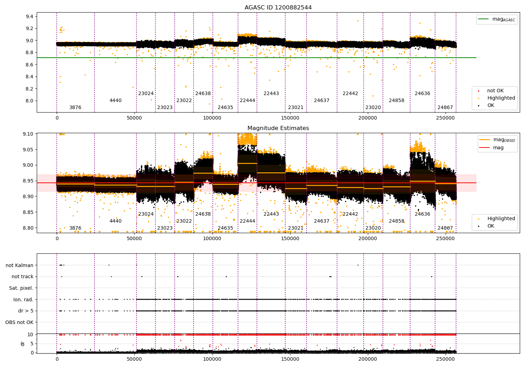The image size is (525, 367).
Task: Select 'Highlighted' legend entry in top panel
Action: tap(501, 98)
